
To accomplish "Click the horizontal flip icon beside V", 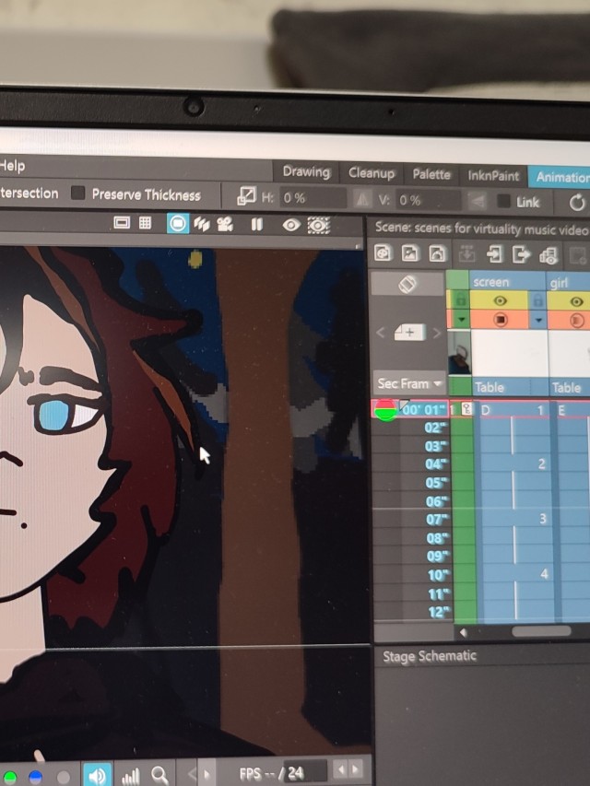I will [x=361, y=200].
